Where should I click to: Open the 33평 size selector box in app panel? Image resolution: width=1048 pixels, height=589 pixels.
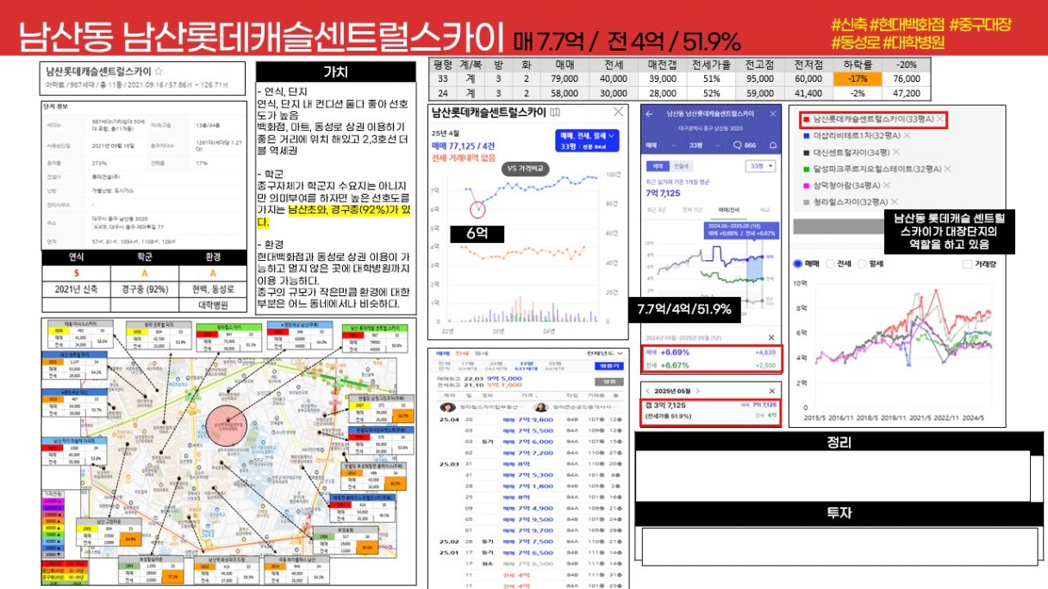click(x=758, y=166)
